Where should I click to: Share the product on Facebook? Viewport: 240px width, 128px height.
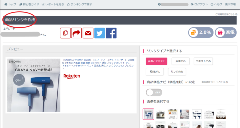[111, 33]
